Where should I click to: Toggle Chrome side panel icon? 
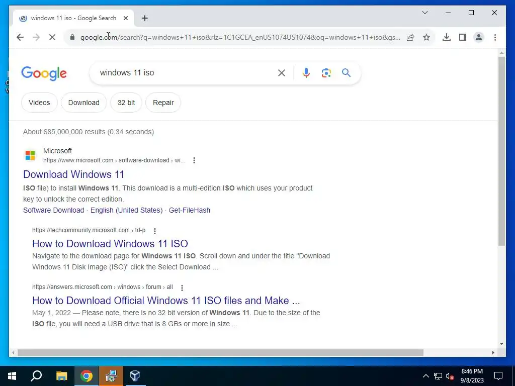pos(463,37)
